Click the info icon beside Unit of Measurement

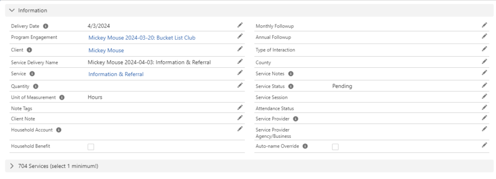[x=62, y=98]
